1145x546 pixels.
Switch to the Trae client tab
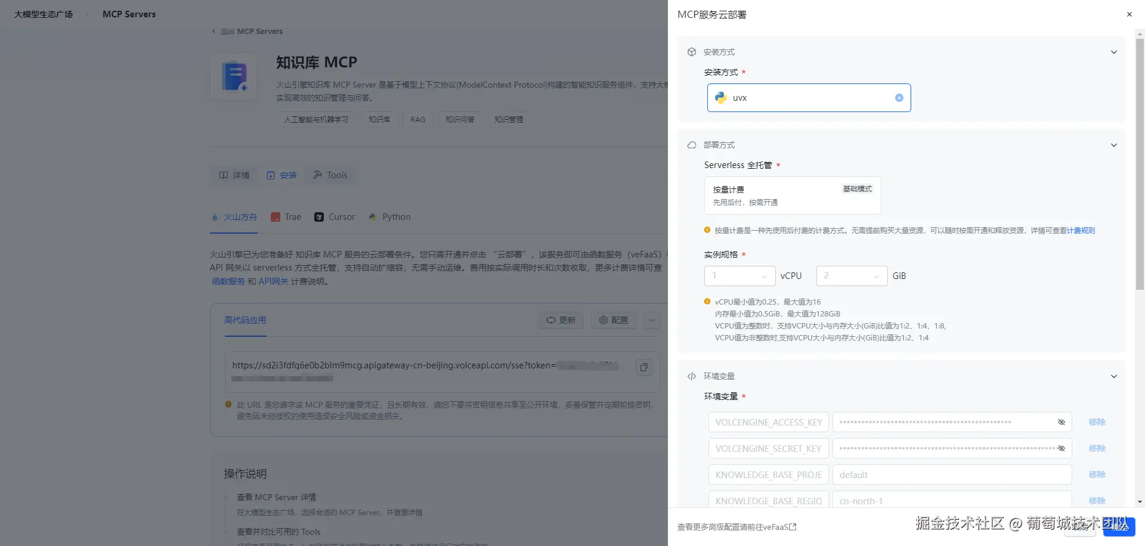(x=286, y=217)
